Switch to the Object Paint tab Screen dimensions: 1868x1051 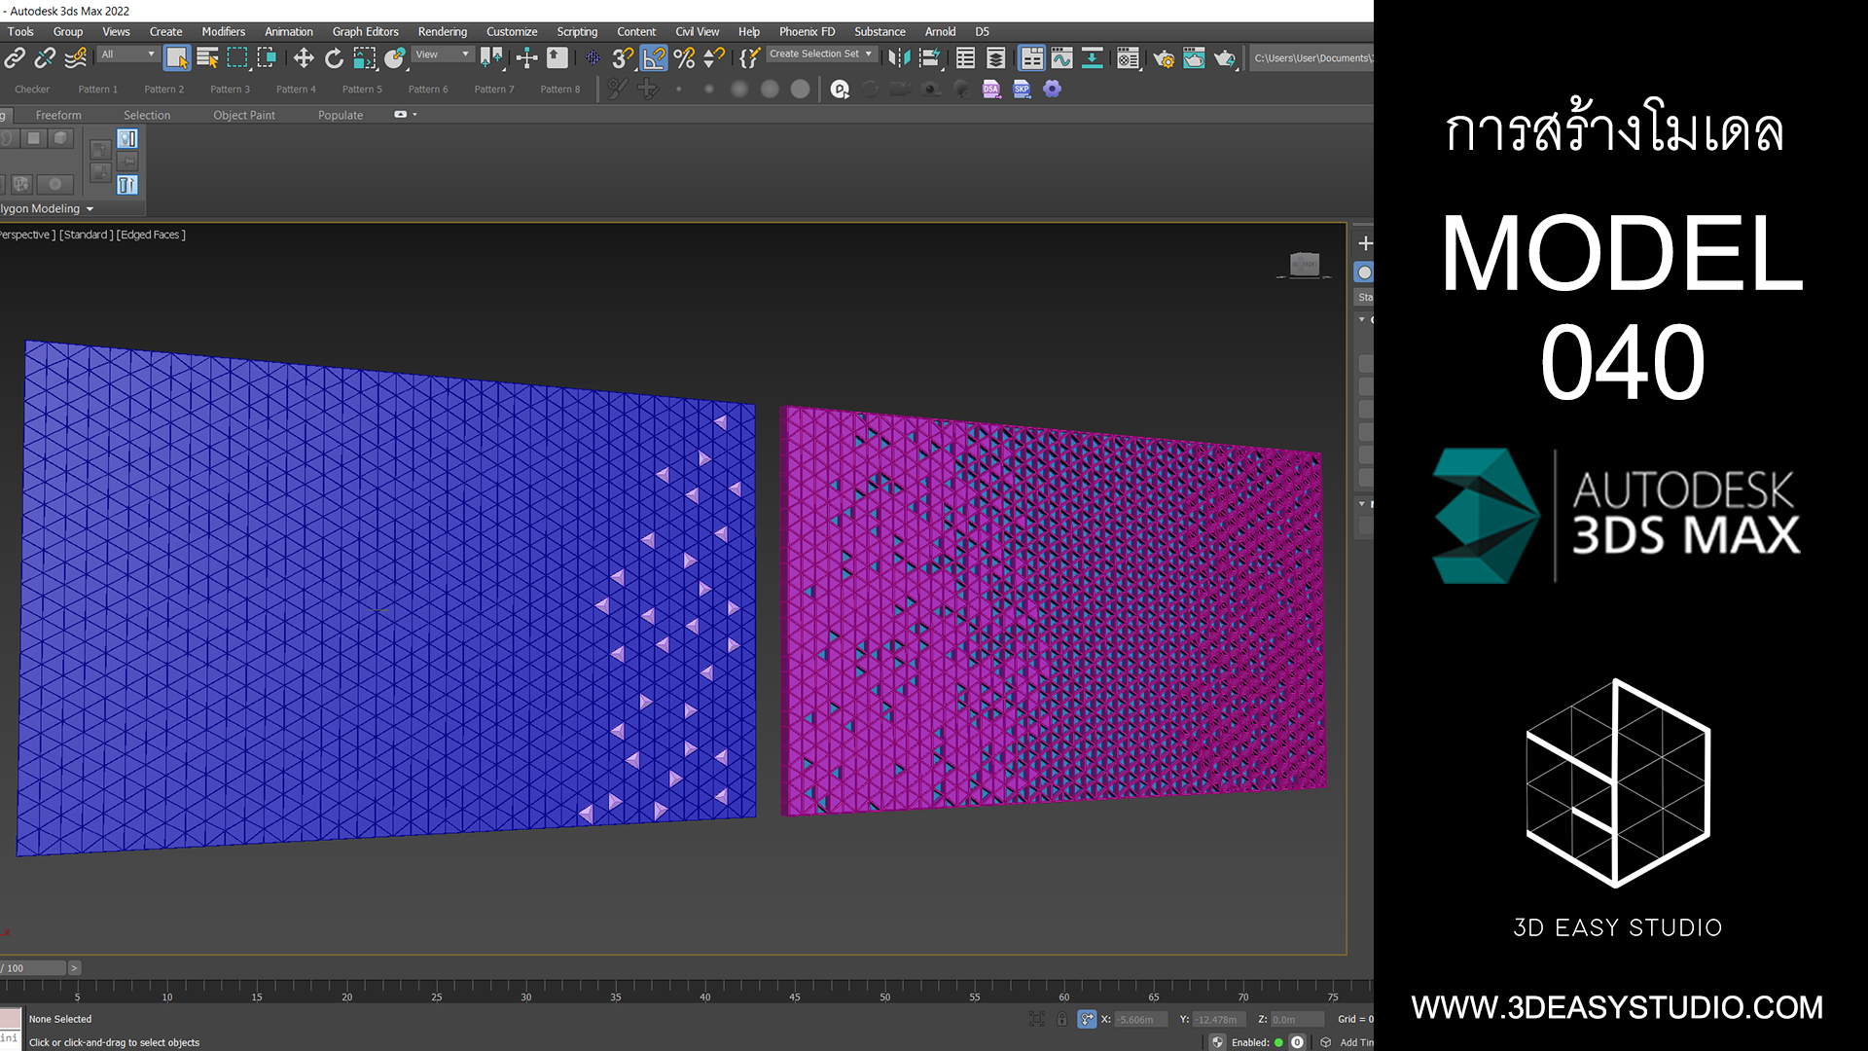click(x=244, y=115)
